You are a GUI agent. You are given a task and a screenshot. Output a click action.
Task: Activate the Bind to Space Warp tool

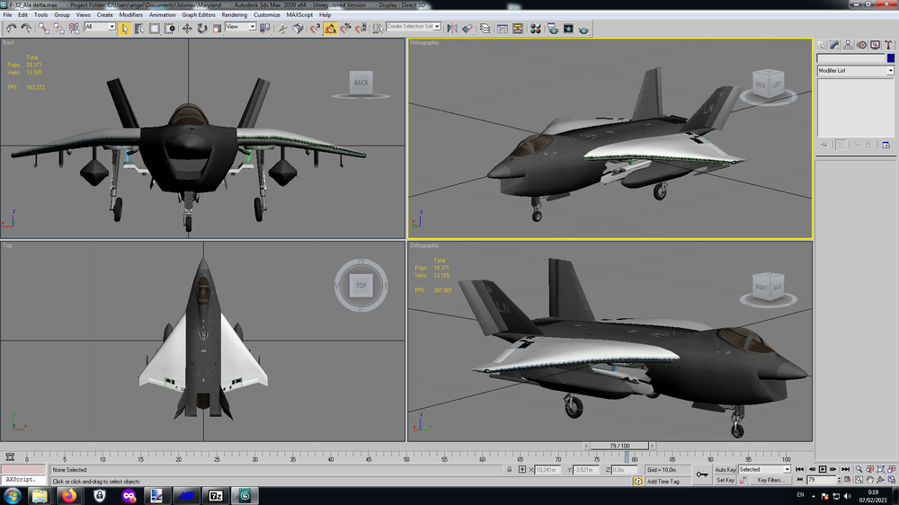pos(74,28)
